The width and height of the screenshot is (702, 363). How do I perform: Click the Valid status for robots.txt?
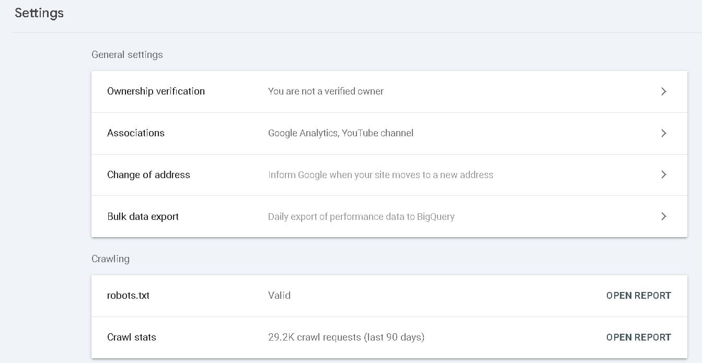coord(279,295)
